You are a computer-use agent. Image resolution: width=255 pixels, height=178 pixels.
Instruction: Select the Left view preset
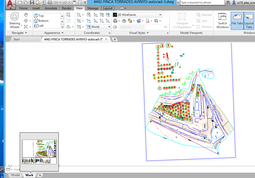[x=41, y=26]
